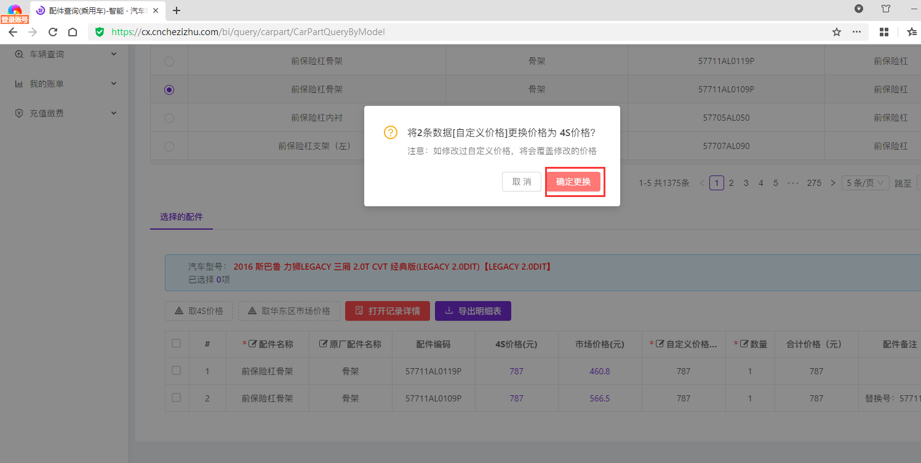Screen dimensions: 921x463
Task: Click 4S price 787 for 57711AL0109P
Action: 517,398
